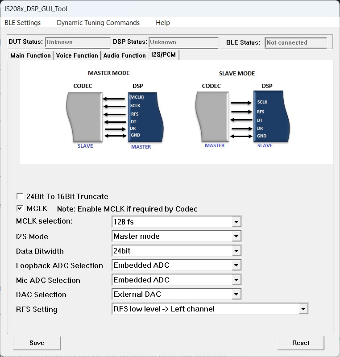Click the DSP Status field
Image resolution: width=340 pixels, height=357 pixels.
click(x=183, y=42)
